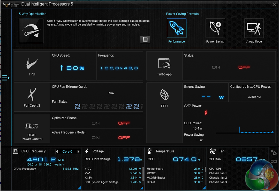Turn Turbo App status ON
The width and height of the screenshot is (279, 191).
[x=216, y=67]
